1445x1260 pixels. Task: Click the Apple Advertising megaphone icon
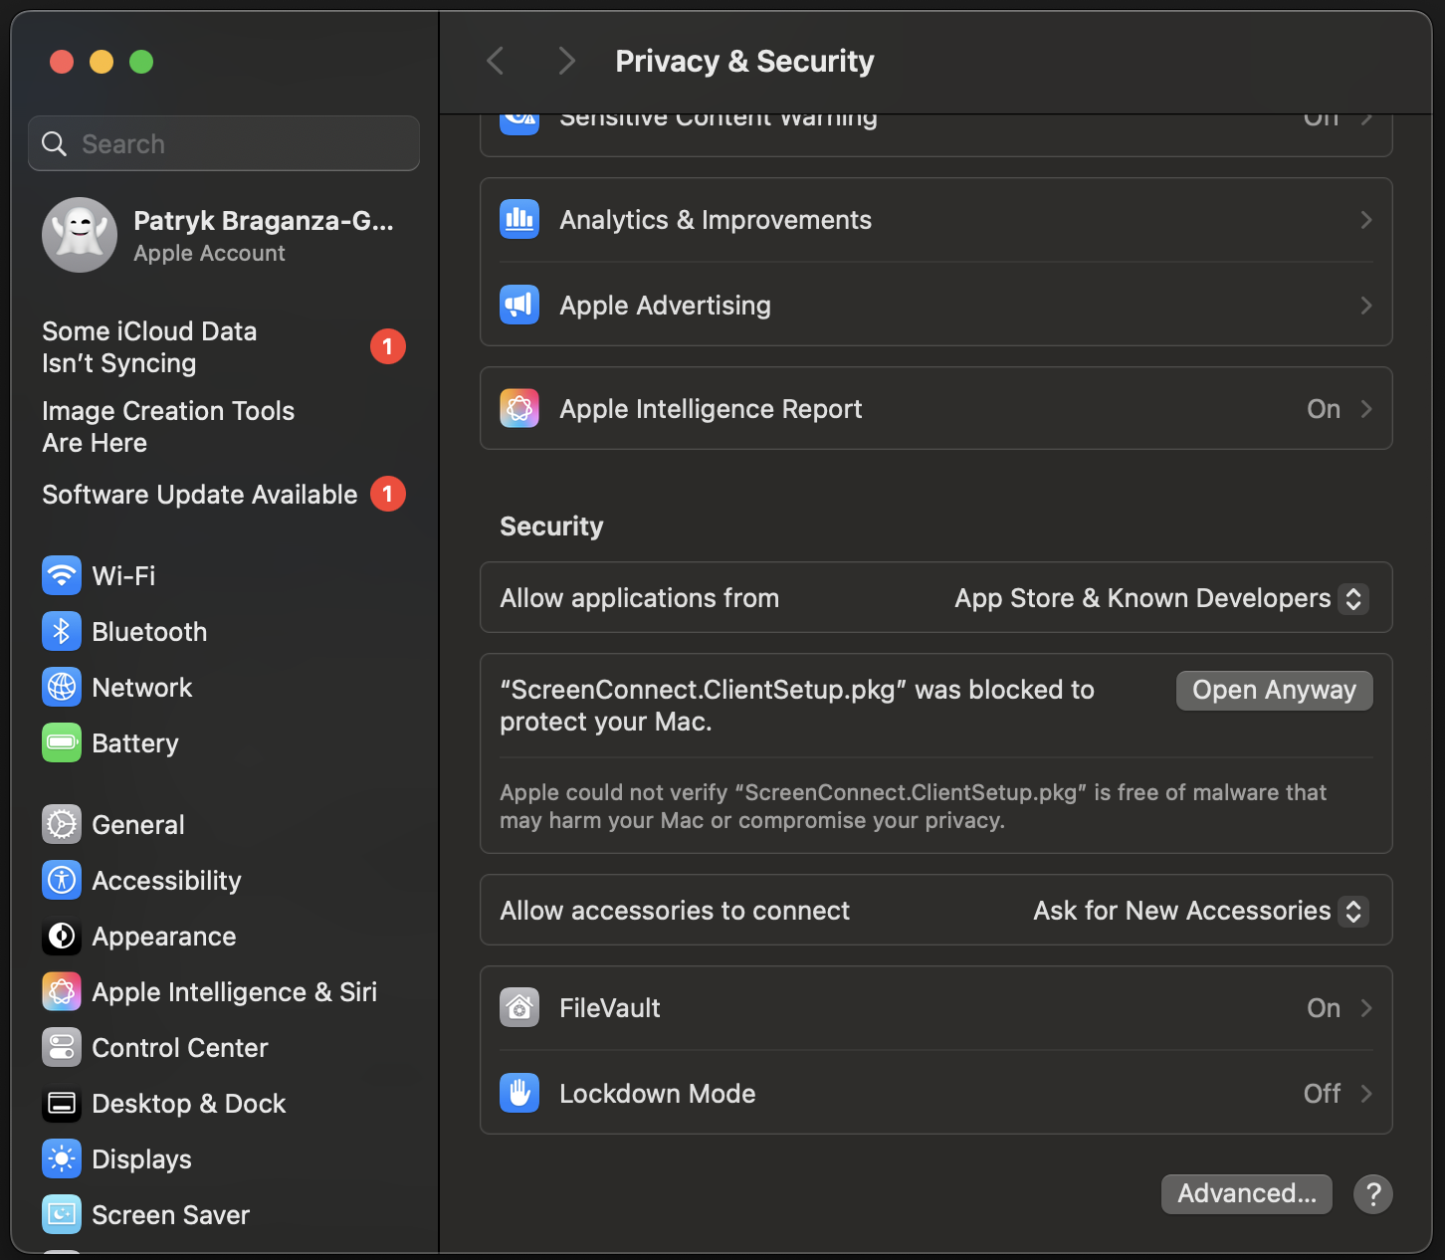(519, 305)
